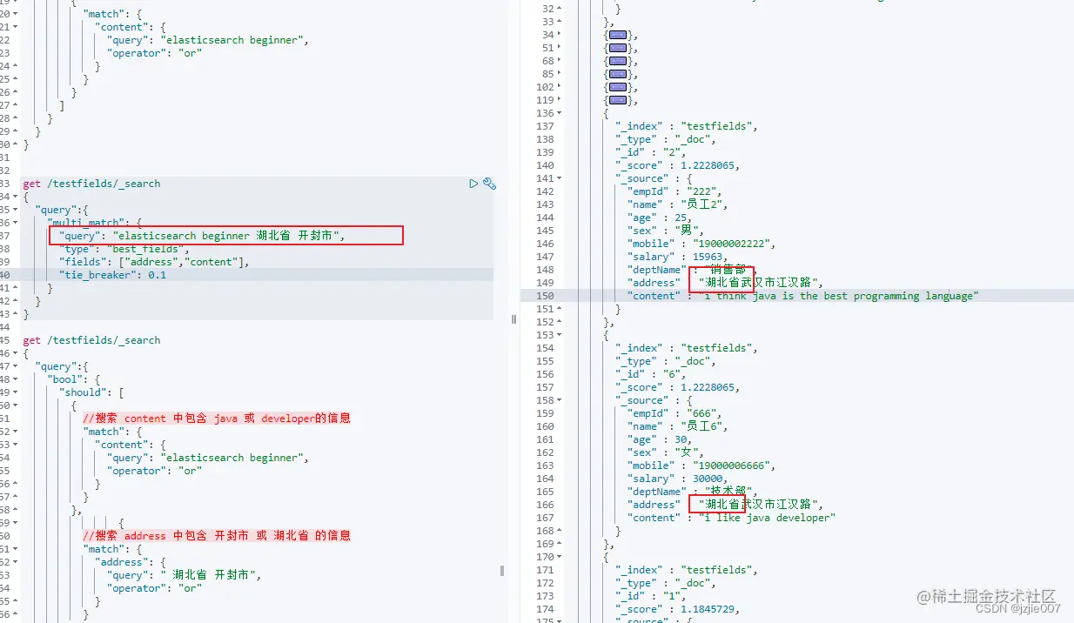1074x623 pixels.
Task: Collapse the "_source" block at line 158
Action: pyautogui.click(x=559, y=400)
